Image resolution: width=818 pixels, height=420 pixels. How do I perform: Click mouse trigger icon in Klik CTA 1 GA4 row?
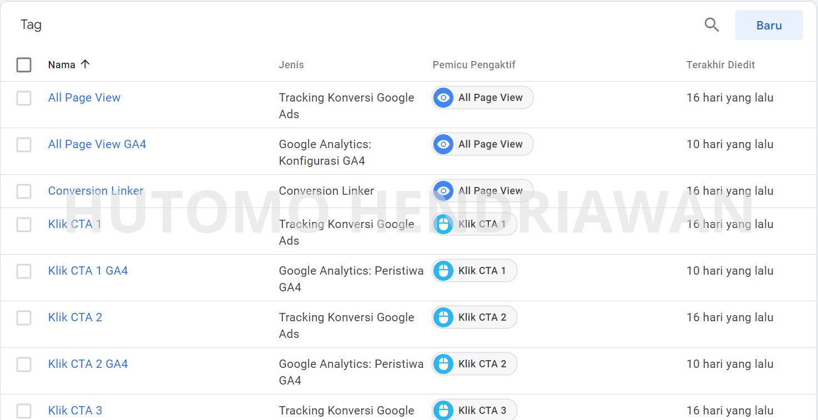[x=443, y=271]
